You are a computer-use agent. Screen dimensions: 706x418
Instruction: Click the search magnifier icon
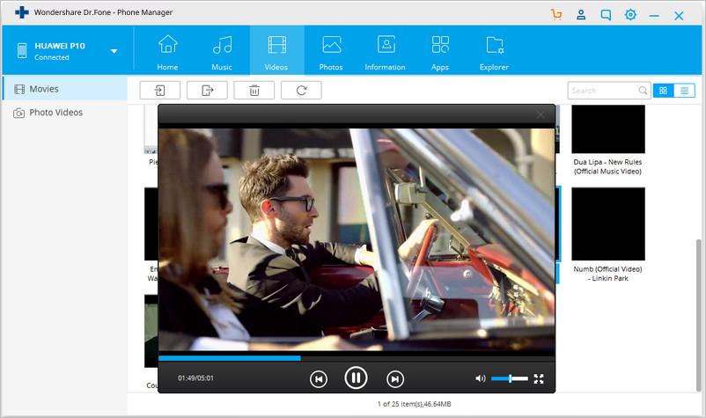(643, 91)
